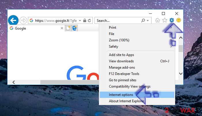Click horizontal scrollbar left arrow
The image size is (202, 116).
(14, 82)
